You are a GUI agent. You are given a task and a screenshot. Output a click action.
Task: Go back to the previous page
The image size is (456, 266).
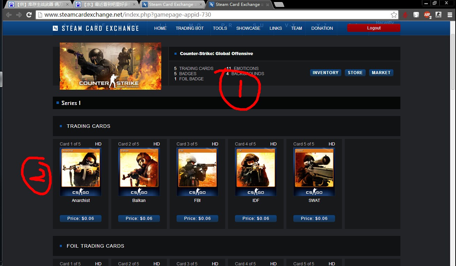click(x=9, y=15)
